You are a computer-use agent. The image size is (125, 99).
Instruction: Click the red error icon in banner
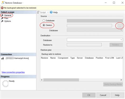2,8
